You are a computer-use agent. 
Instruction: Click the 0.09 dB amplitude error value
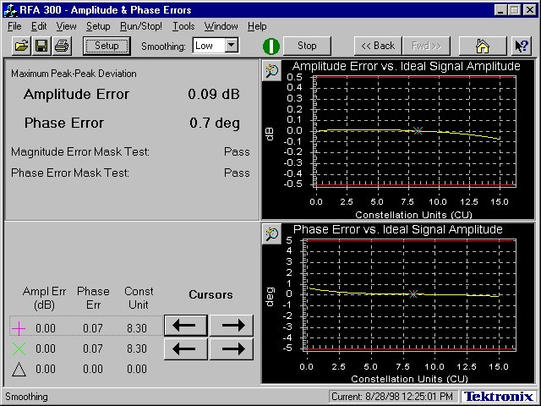pos(214,94)
